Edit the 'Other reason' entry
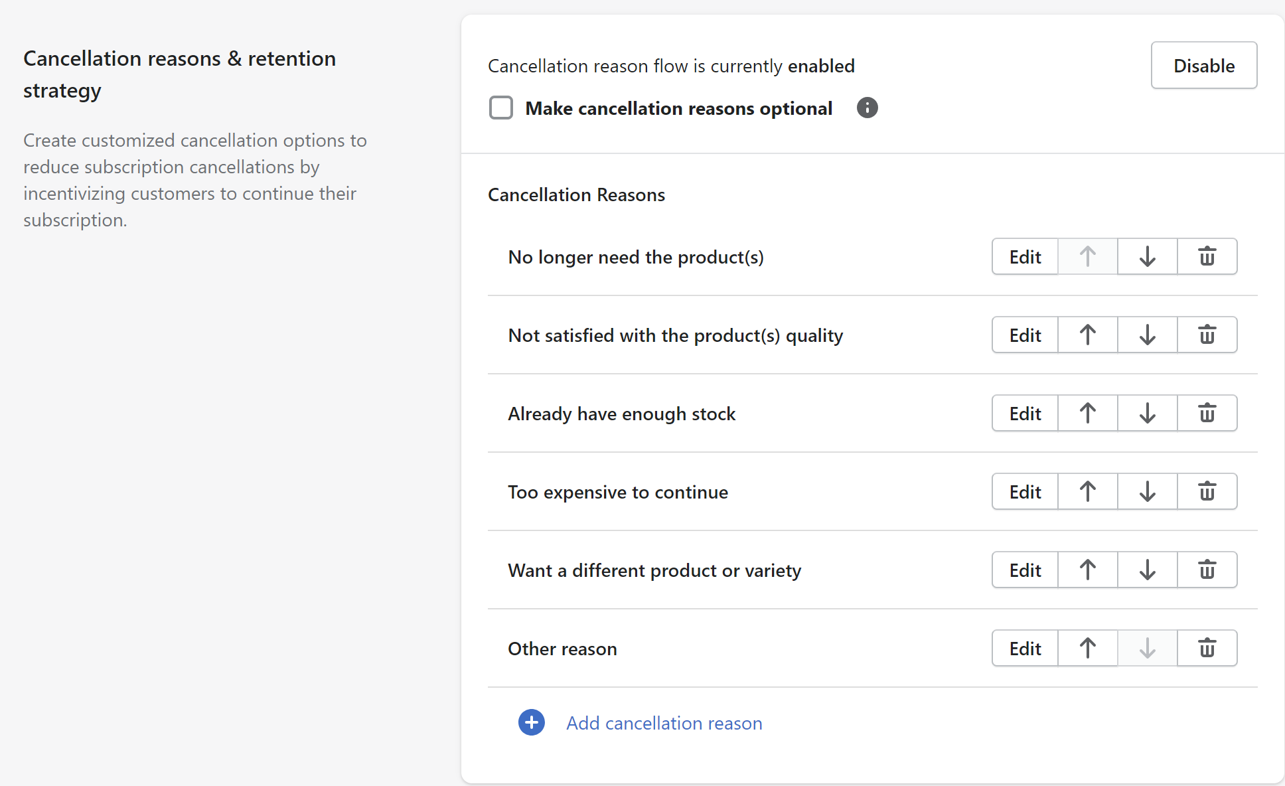1285x786 pixels. tap(1025, 648)
